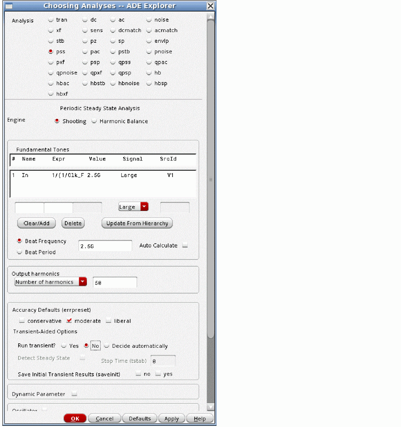Select the hb analysis option

pos(148,73)
